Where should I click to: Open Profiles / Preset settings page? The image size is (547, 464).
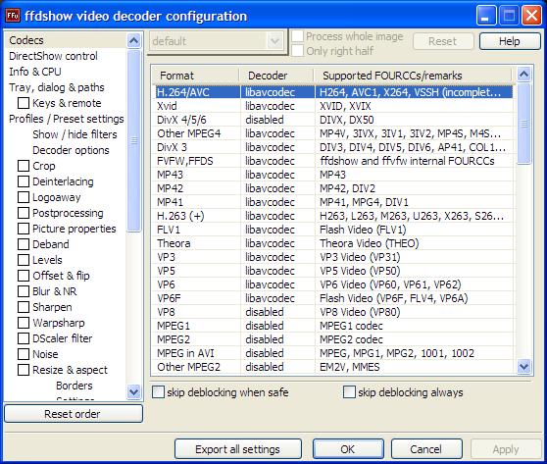tap(67, 119)
